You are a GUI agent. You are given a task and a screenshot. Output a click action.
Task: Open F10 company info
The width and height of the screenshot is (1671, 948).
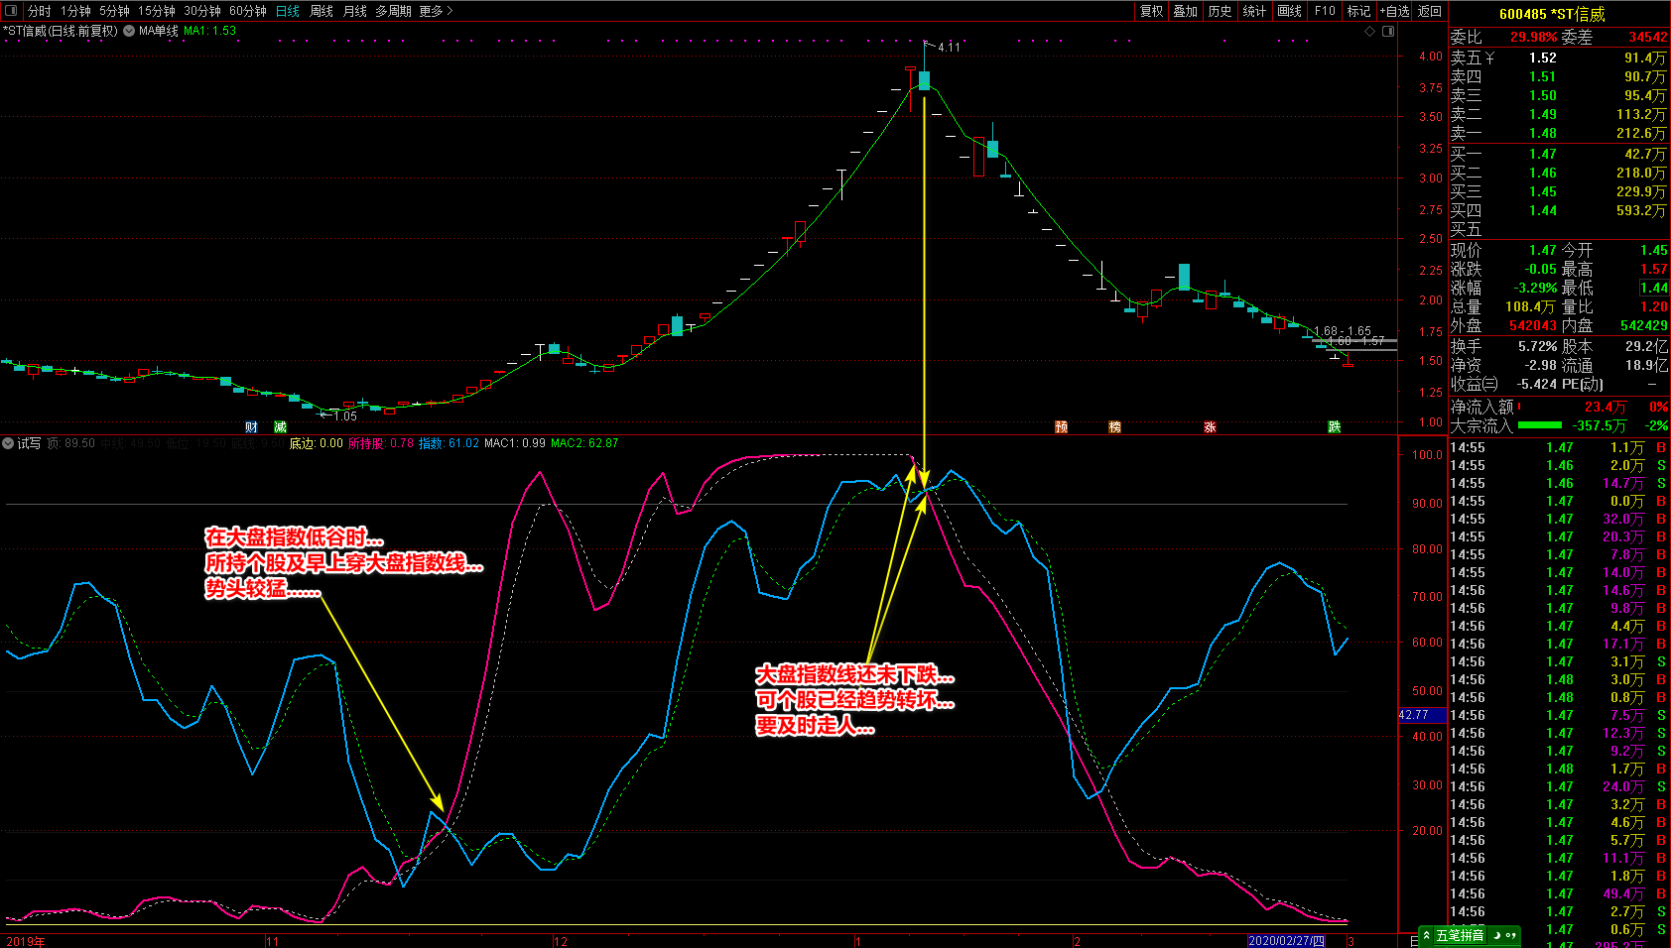pos(1325,11)
